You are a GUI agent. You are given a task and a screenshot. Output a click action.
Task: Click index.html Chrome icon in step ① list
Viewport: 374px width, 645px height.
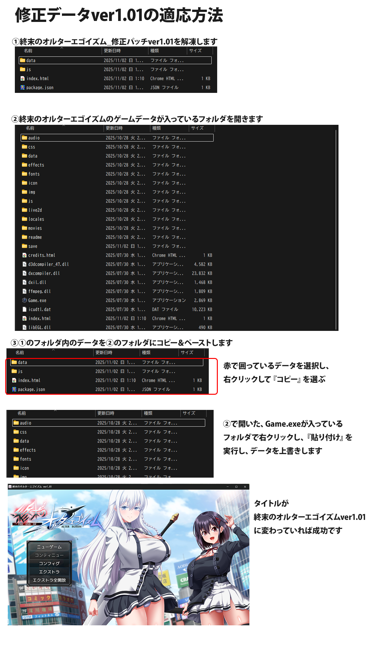tap(23, 78)
